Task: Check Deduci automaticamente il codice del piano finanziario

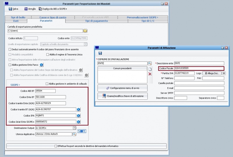Action: tap(10, 49)
